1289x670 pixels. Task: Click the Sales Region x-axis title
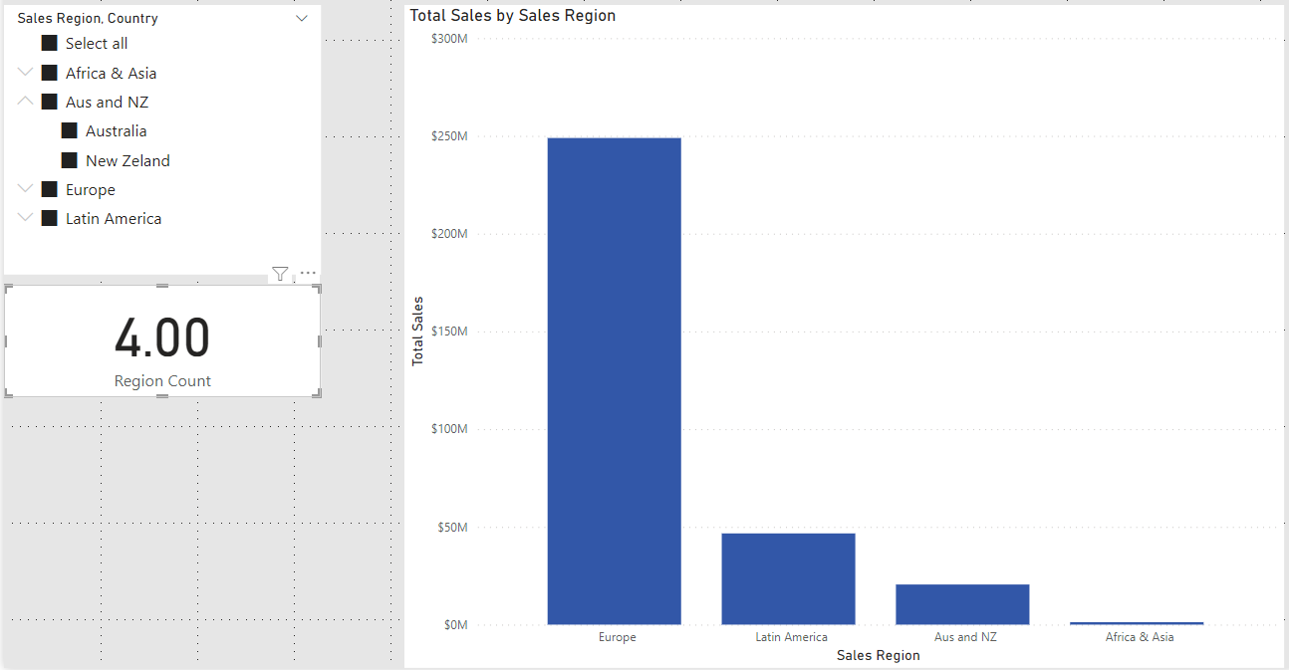(879, 655)
